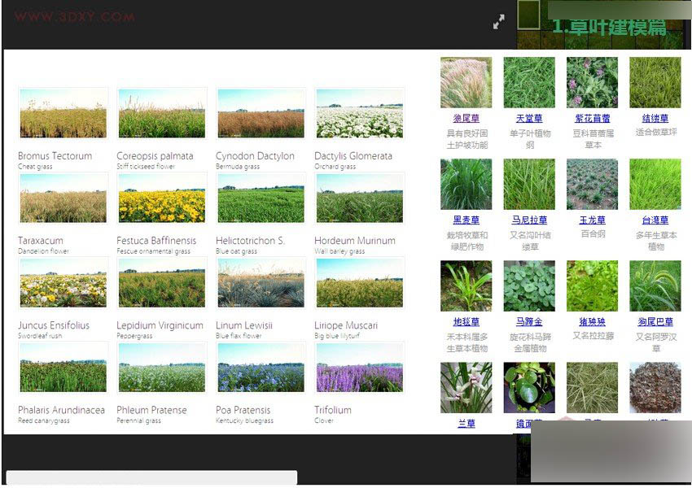Viewport: 692px width, 488px height.
Task: Open the 马尼拉草 link
Action: click(528, 218)
